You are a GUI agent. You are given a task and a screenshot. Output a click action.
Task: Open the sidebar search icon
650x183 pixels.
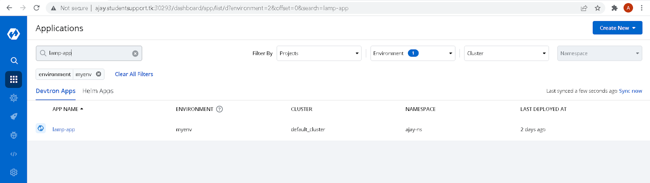pyautogui.click(x=14, y=61)
